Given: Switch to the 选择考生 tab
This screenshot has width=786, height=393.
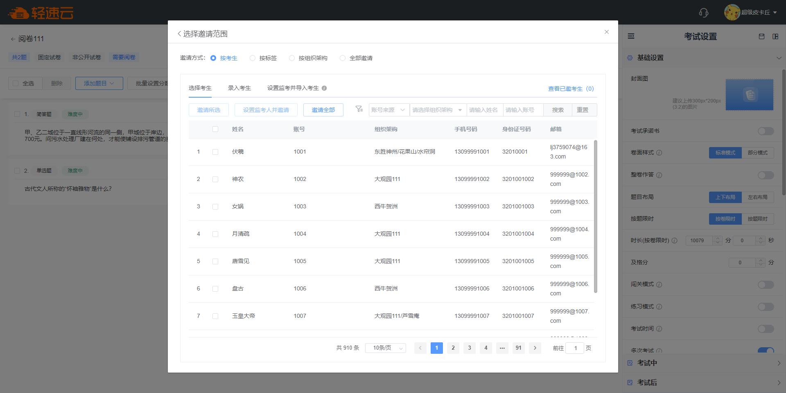Looking at the screenshot, I should click(x=200, y=88).
